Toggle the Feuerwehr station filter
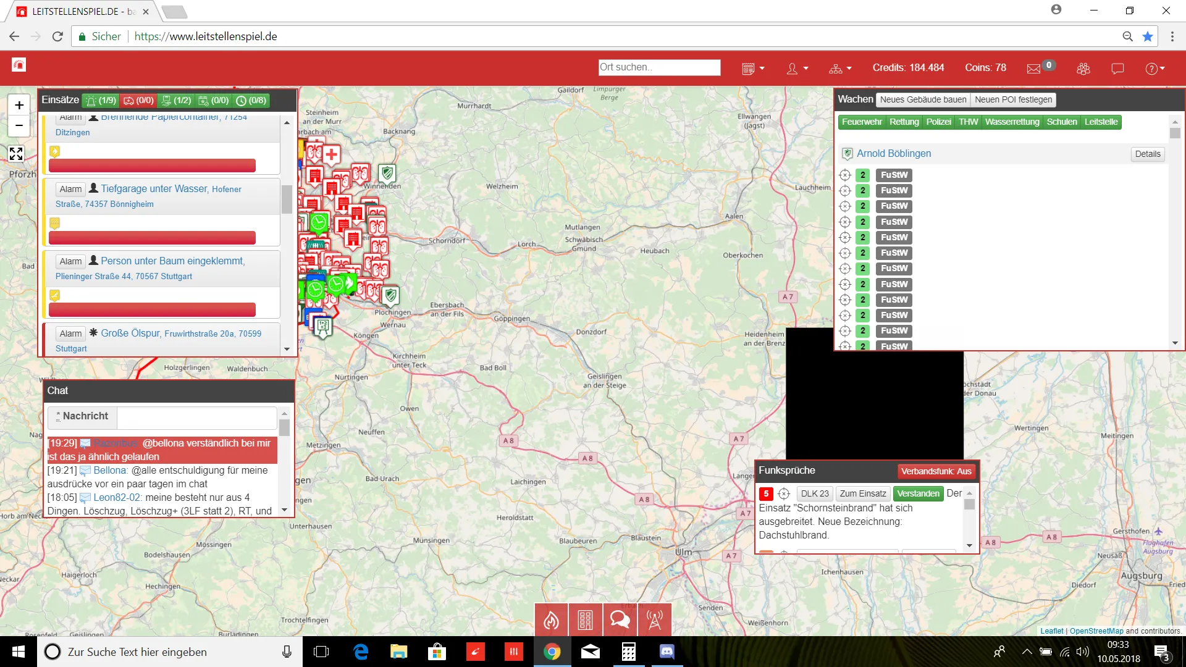1186x667 pixels. 862,122
